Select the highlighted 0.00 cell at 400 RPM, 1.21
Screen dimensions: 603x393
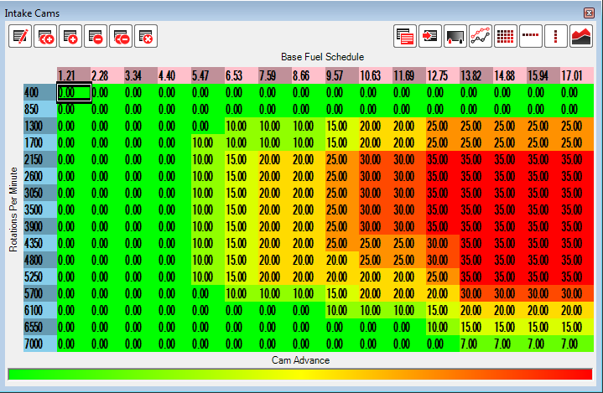pyautogui.click(x=74, y=92)
